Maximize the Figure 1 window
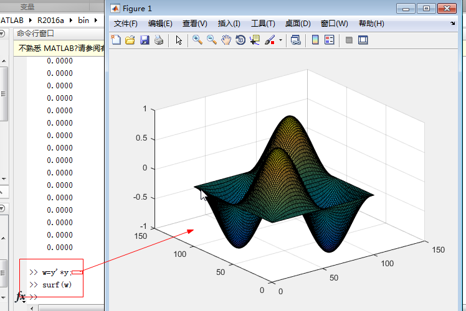 point(426,9)
